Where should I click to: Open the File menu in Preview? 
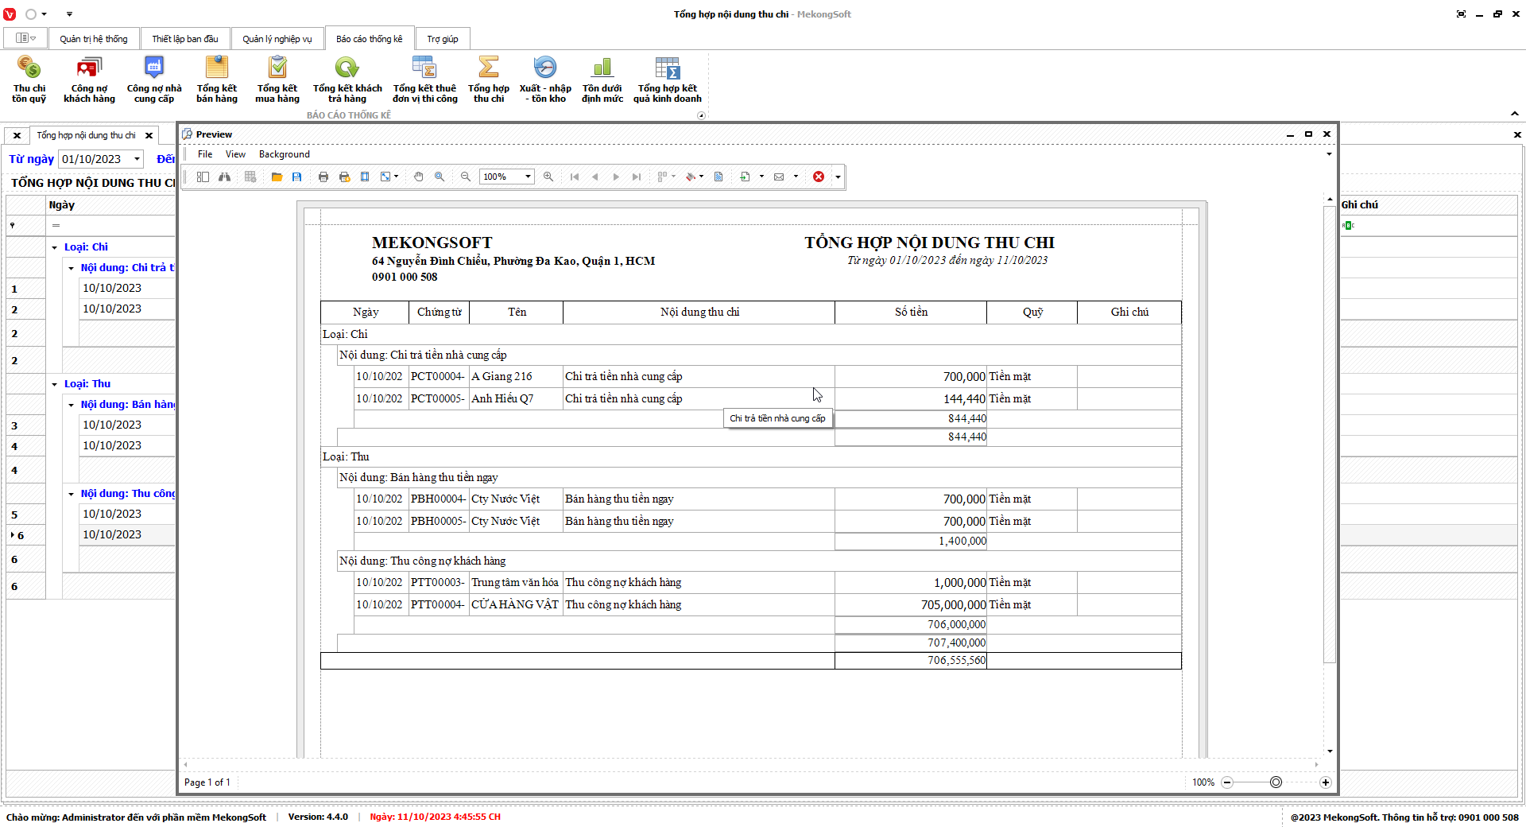click(x=205, y=154)
